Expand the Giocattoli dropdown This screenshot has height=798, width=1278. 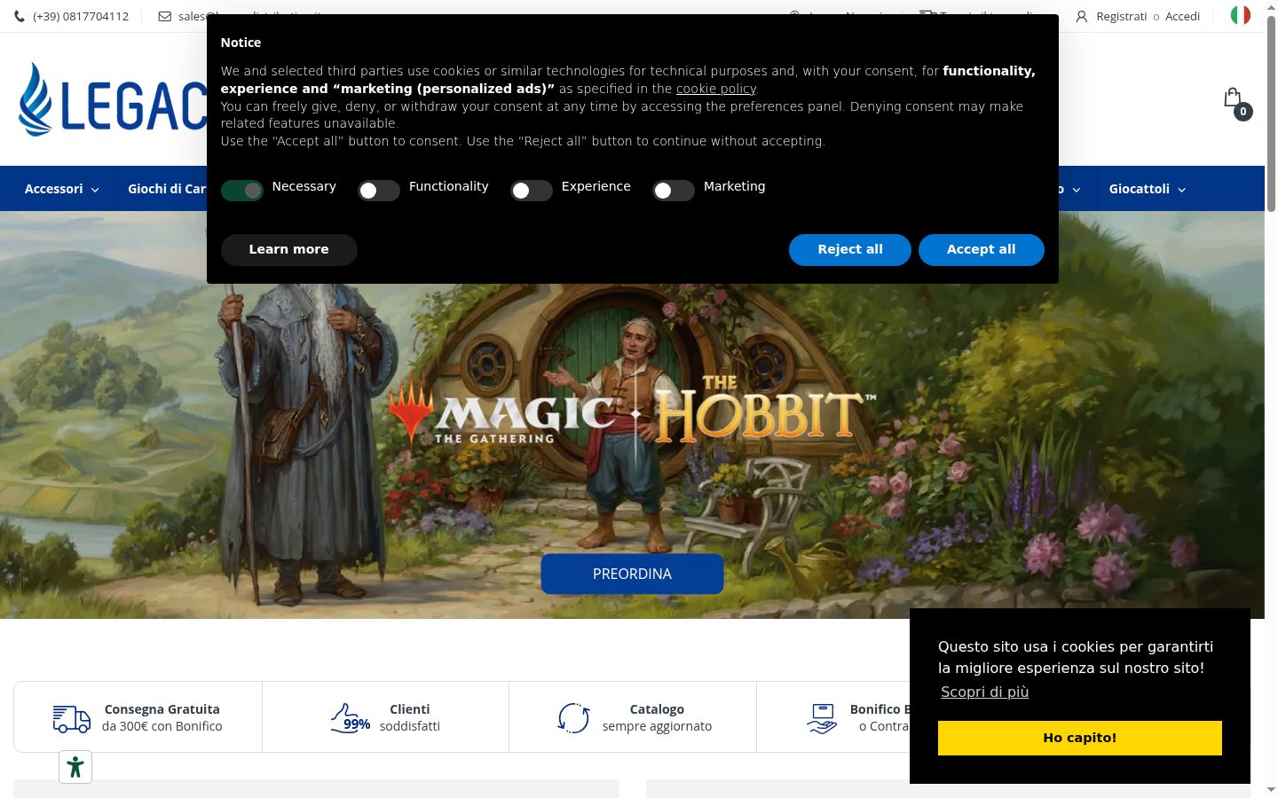point(1147,189)
